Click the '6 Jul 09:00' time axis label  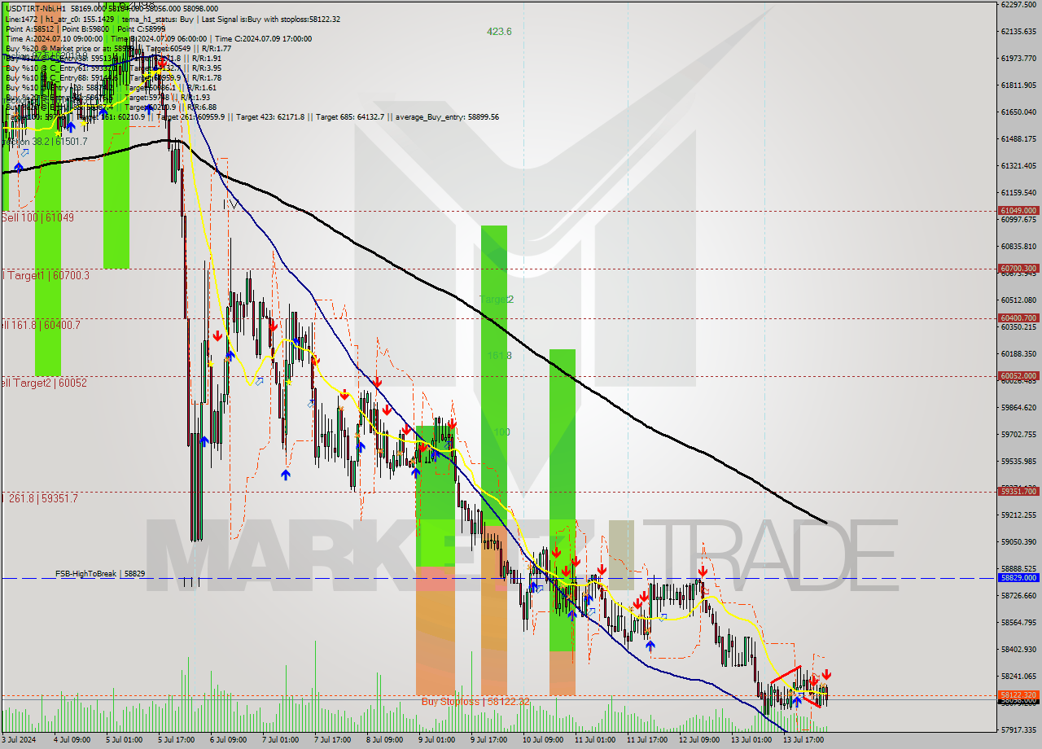tap(228, 741)
